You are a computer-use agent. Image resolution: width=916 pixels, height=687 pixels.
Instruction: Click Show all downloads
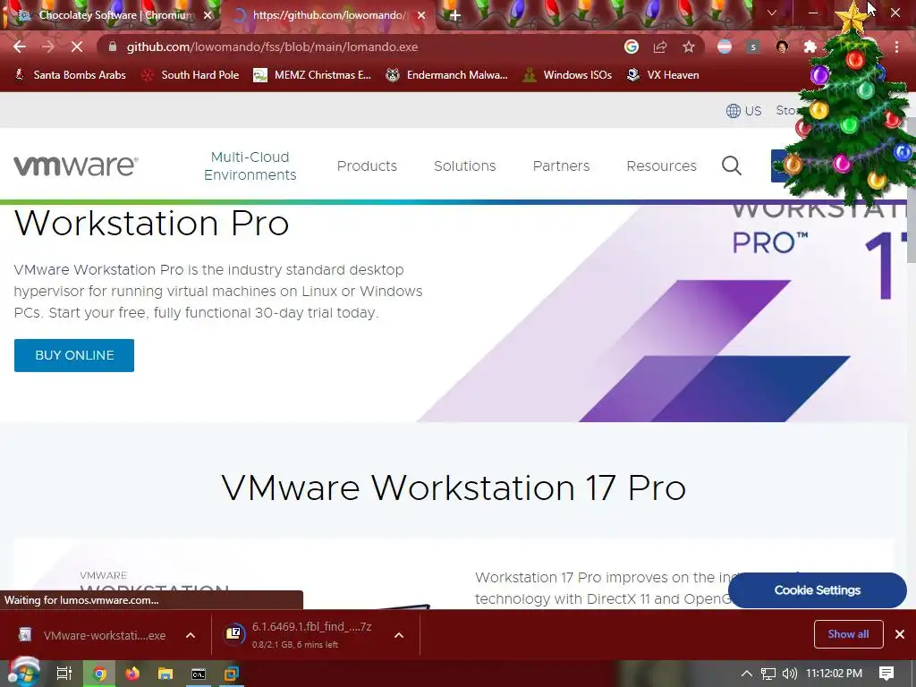click(848, 634)
